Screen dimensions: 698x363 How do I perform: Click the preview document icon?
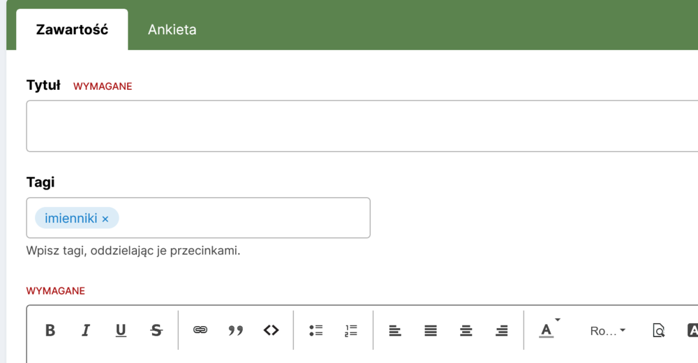point(658,330)
